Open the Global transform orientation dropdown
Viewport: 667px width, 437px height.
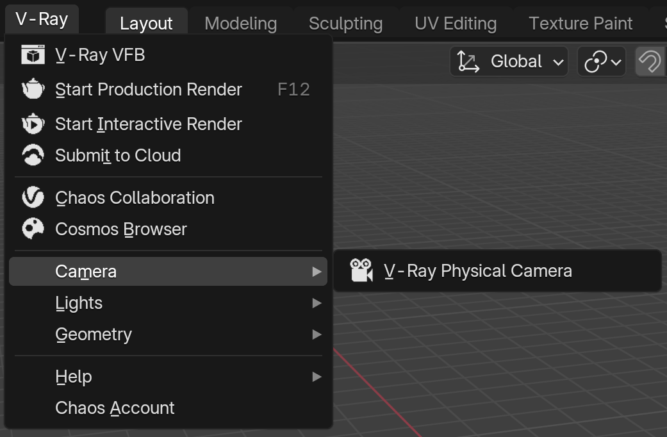(x=509, y=62)
